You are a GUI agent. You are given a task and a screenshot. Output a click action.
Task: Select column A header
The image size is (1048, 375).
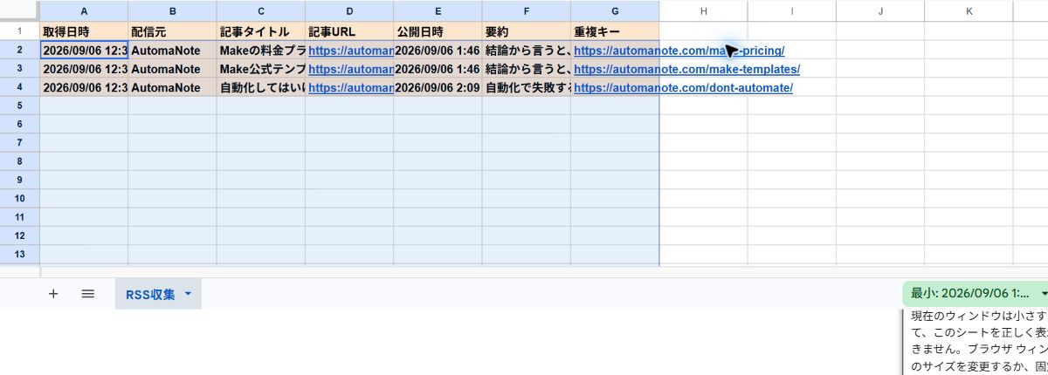coord(84,10)
